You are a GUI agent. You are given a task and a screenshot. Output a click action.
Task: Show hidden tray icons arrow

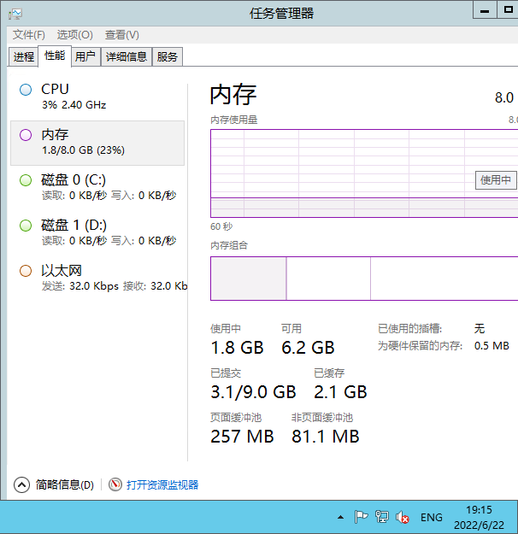(340, 517)
